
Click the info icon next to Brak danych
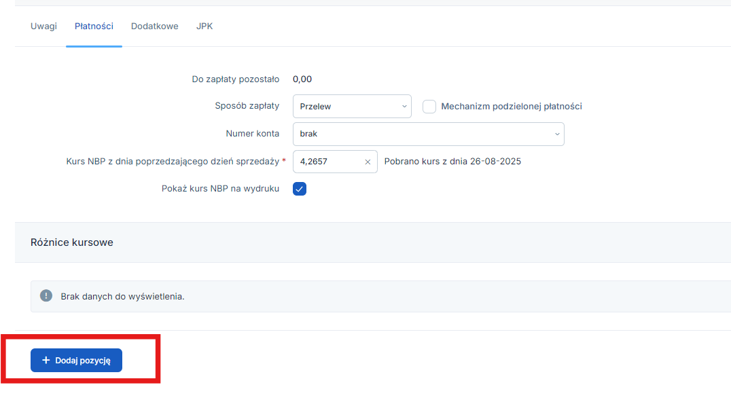coord(46,295)
